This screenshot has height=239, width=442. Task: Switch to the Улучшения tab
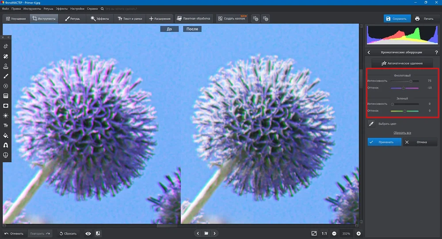[16, 19]
